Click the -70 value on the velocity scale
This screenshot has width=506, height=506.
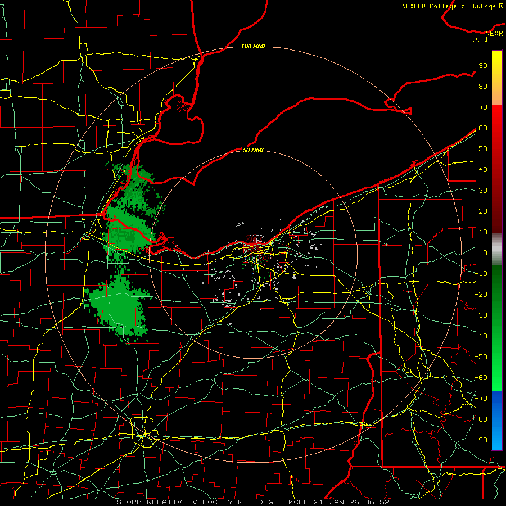pyautogui.click(x=481, y=399)
